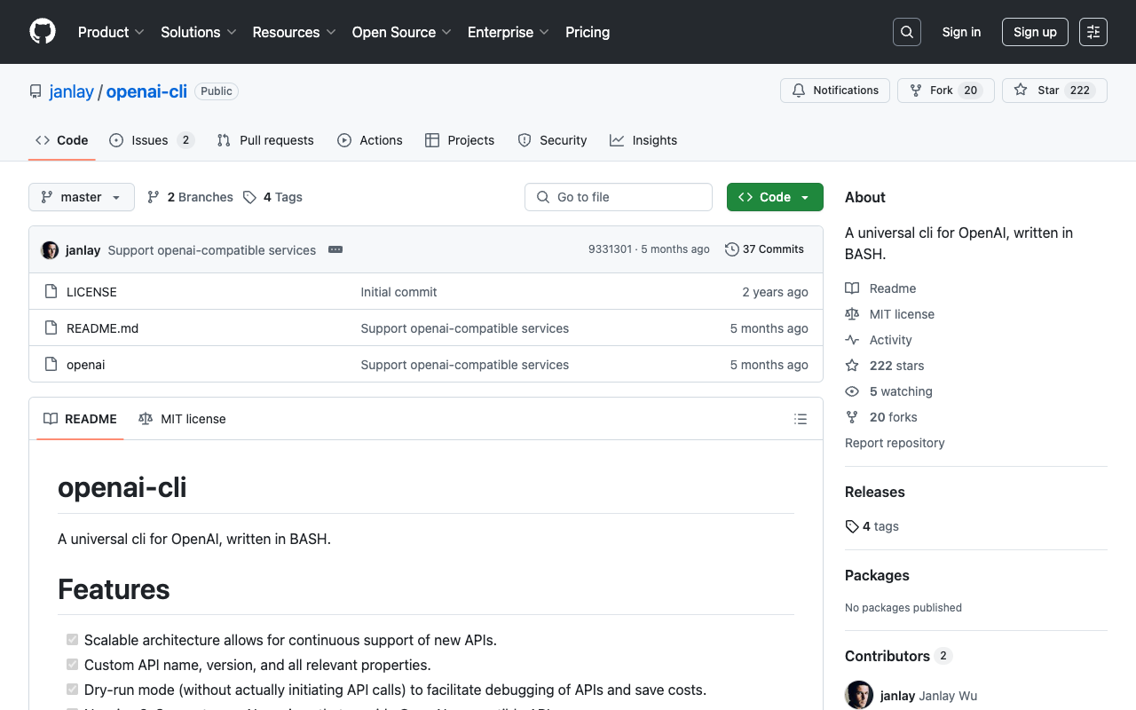Viewport: 1136px width, 710px height.
Task: Click the search magnifier icon in header
Action: [907, 32]
